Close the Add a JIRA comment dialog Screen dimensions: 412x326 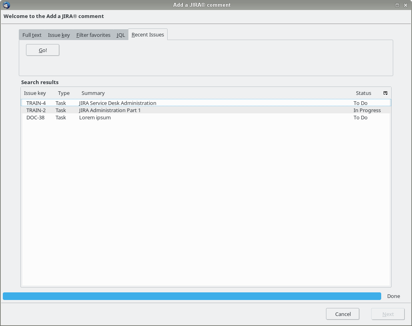406,5
